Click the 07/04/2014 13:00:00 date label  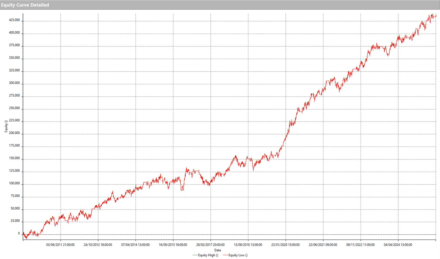point(135,245)
